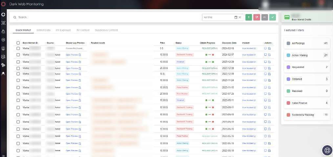The image size is (333, 157).
Task: Click resolve check icon for 2023-11-15 row
Action: coord(269,87)
